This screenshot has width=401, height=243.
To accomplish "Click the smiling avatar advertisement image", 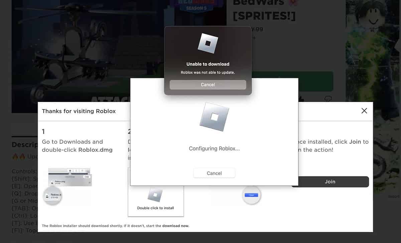I will pos(373,50).
